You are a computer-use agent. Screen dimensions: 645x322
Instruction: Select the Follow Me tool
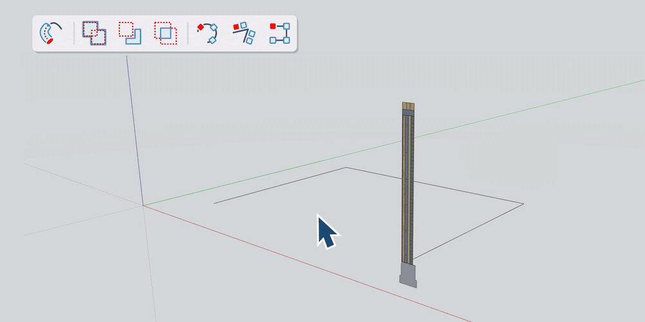point(50,33)
